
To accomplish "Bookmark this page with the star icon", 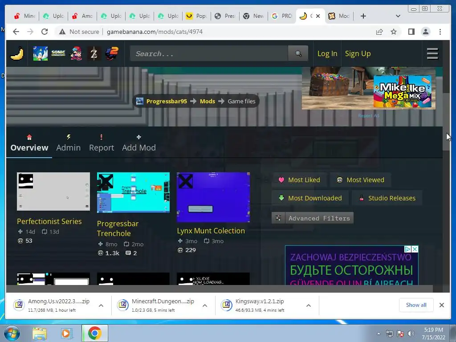I will 394,32.
